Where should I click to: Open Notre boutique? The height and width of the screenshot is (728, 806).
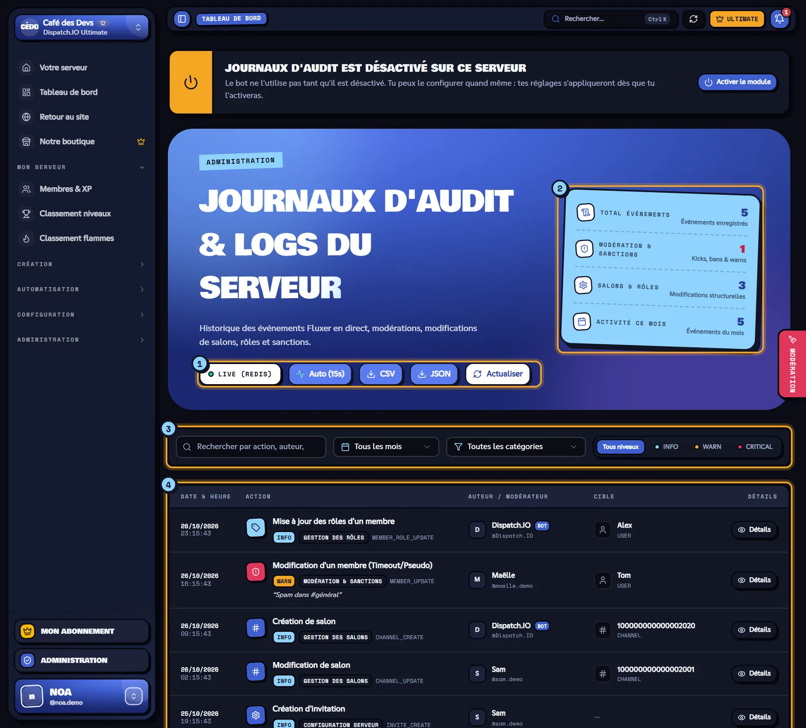pos(82,142)
